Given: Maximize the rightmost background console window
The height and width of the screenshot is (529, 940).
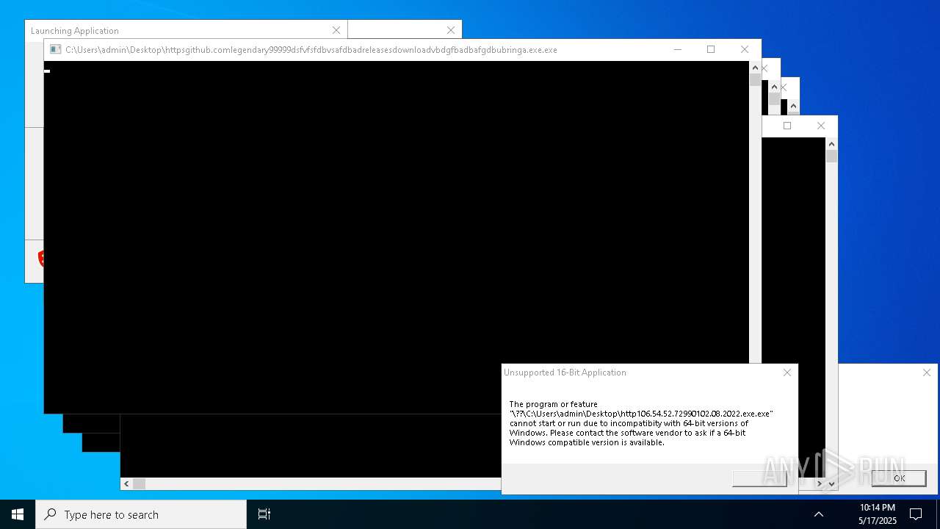Looking at the screenshot, I should click(787, 126).
